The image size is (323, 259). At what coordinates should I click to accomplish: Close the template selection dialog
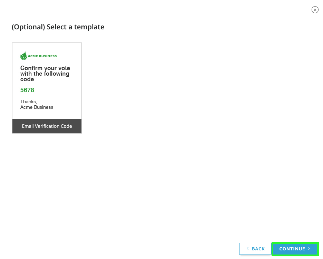[315, 10]
